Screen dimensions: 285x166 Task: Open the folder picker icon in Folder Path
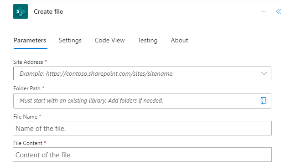tap(264, 100)
